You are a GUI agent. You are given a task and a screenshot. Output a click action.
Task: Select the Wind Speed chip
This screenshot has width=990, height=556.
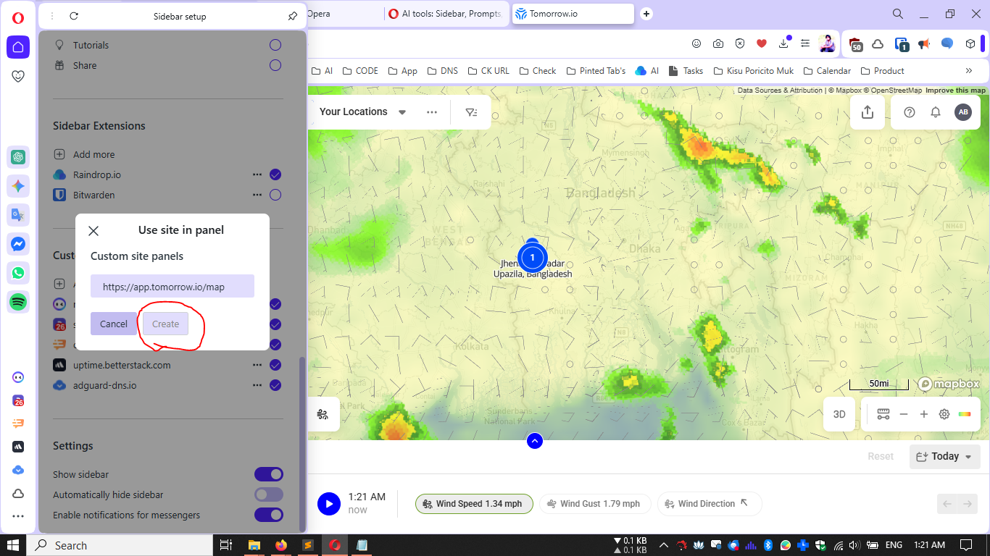474,504
